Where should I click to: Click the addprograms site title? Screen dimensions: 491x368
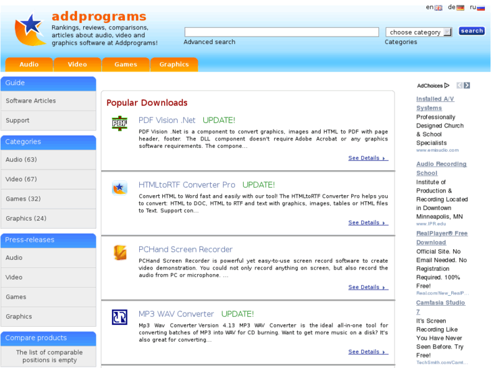(99, 16)
